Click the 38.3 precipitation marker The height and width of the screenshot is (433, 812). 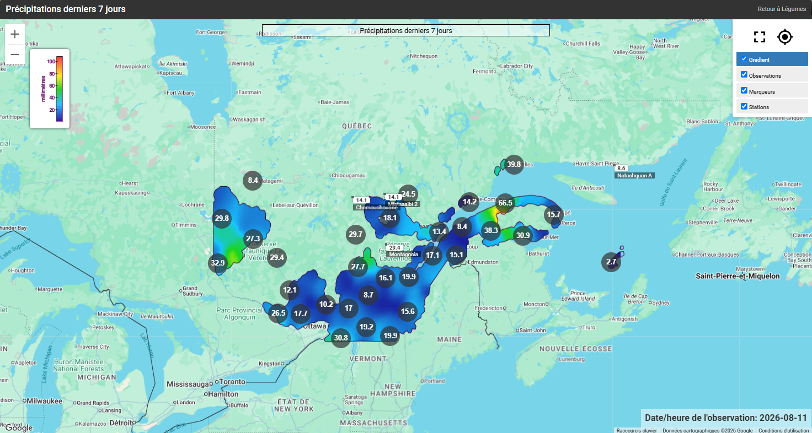coord(490,230)
